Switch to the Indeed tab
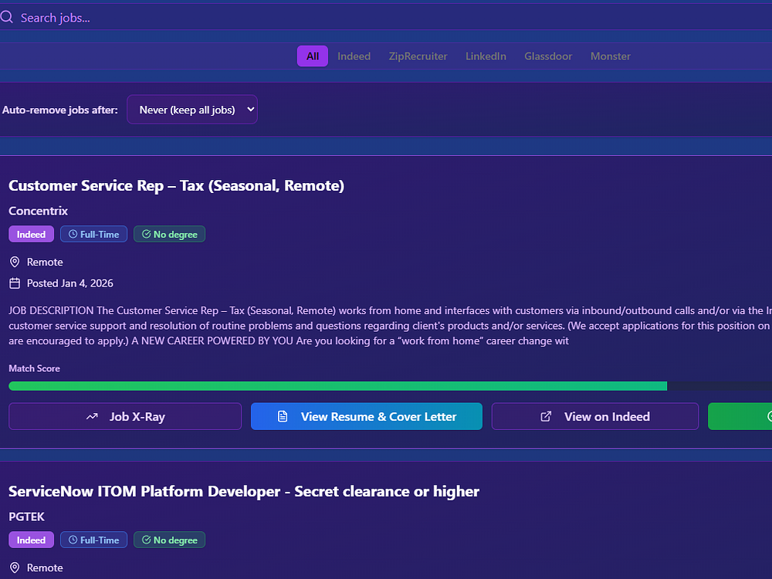The height and width of the screenshot is (579, 772). point(354,56)
